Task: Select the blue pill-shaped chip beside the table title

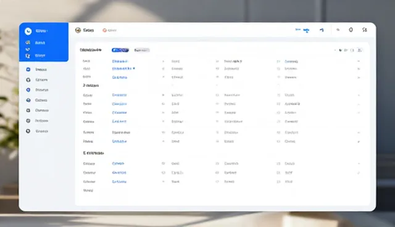Action: click(x=120, y=50)
